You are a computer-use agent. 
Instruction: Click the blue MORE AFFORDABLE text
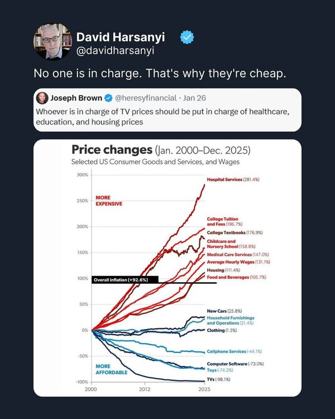[x=111, y=369]
